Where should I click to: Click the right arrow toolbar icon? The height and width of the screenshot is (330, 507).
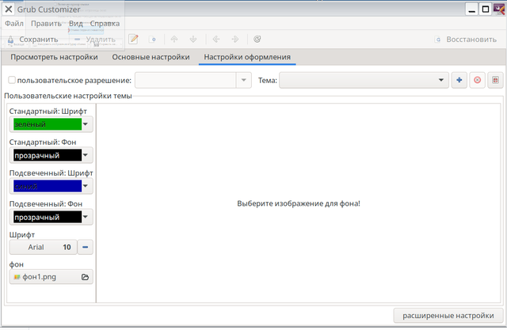coord(235,40)
